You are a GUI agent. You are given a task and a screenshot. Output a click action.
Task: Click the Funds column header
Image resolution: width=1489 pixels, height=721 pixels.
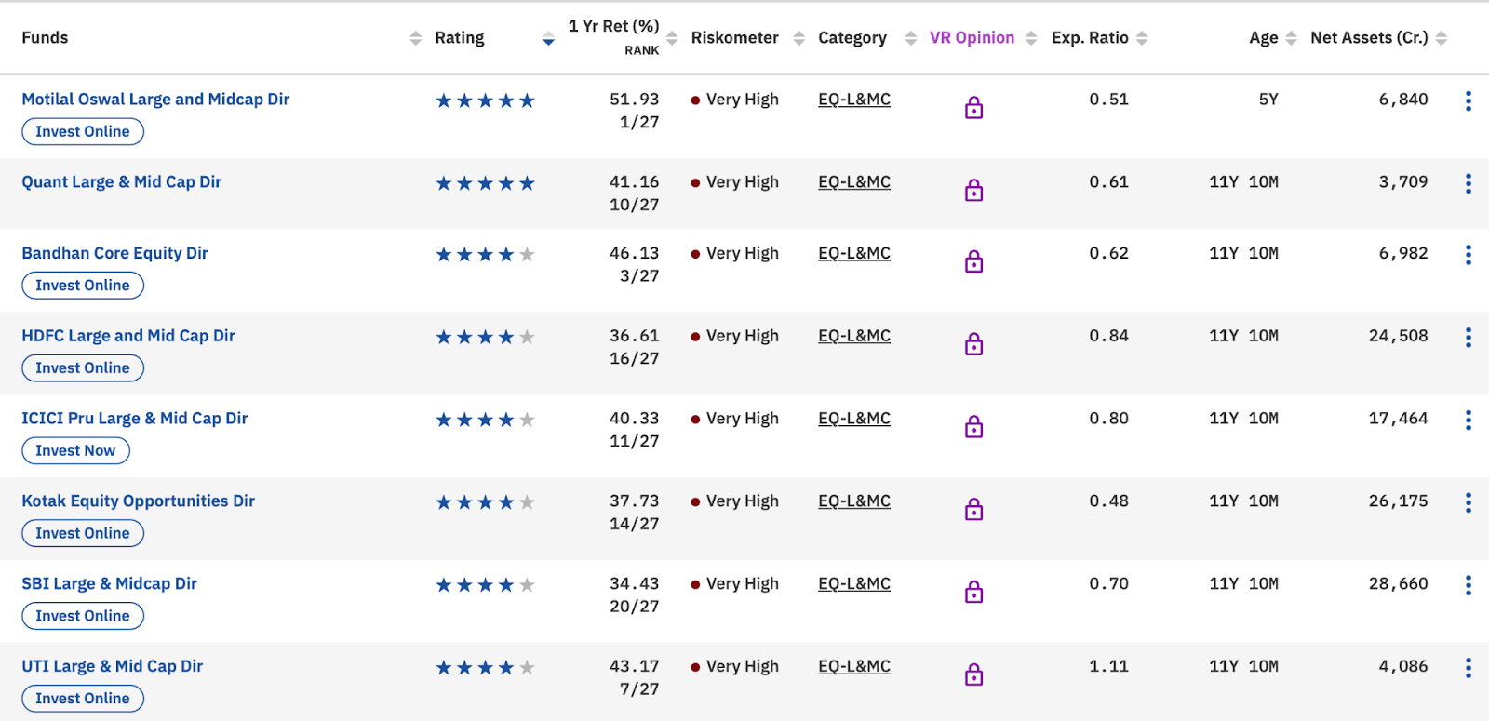[45, 37]
